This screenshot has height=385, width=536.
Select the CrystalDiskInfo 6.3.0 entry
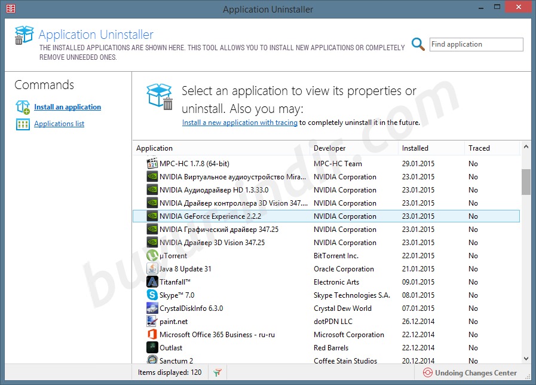tap(326, 308)
